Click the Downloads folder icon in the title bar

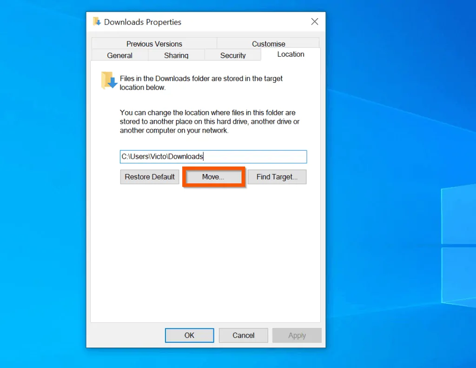point(97,21)
